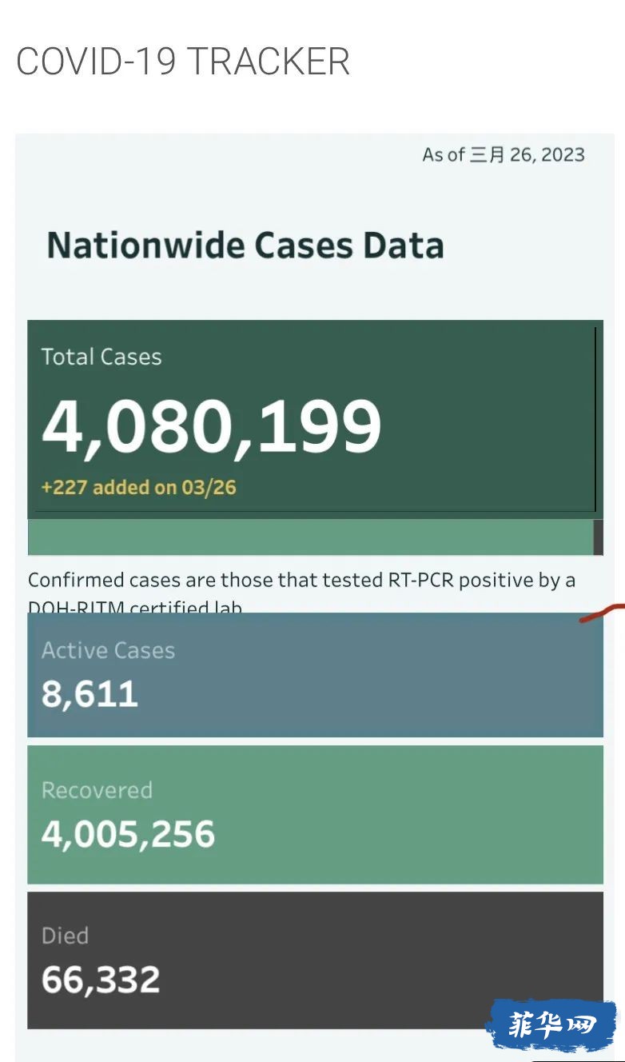Click the confirmed cases RT-PCR description text
Viewport: 625px width, 1062px height.
302,593
